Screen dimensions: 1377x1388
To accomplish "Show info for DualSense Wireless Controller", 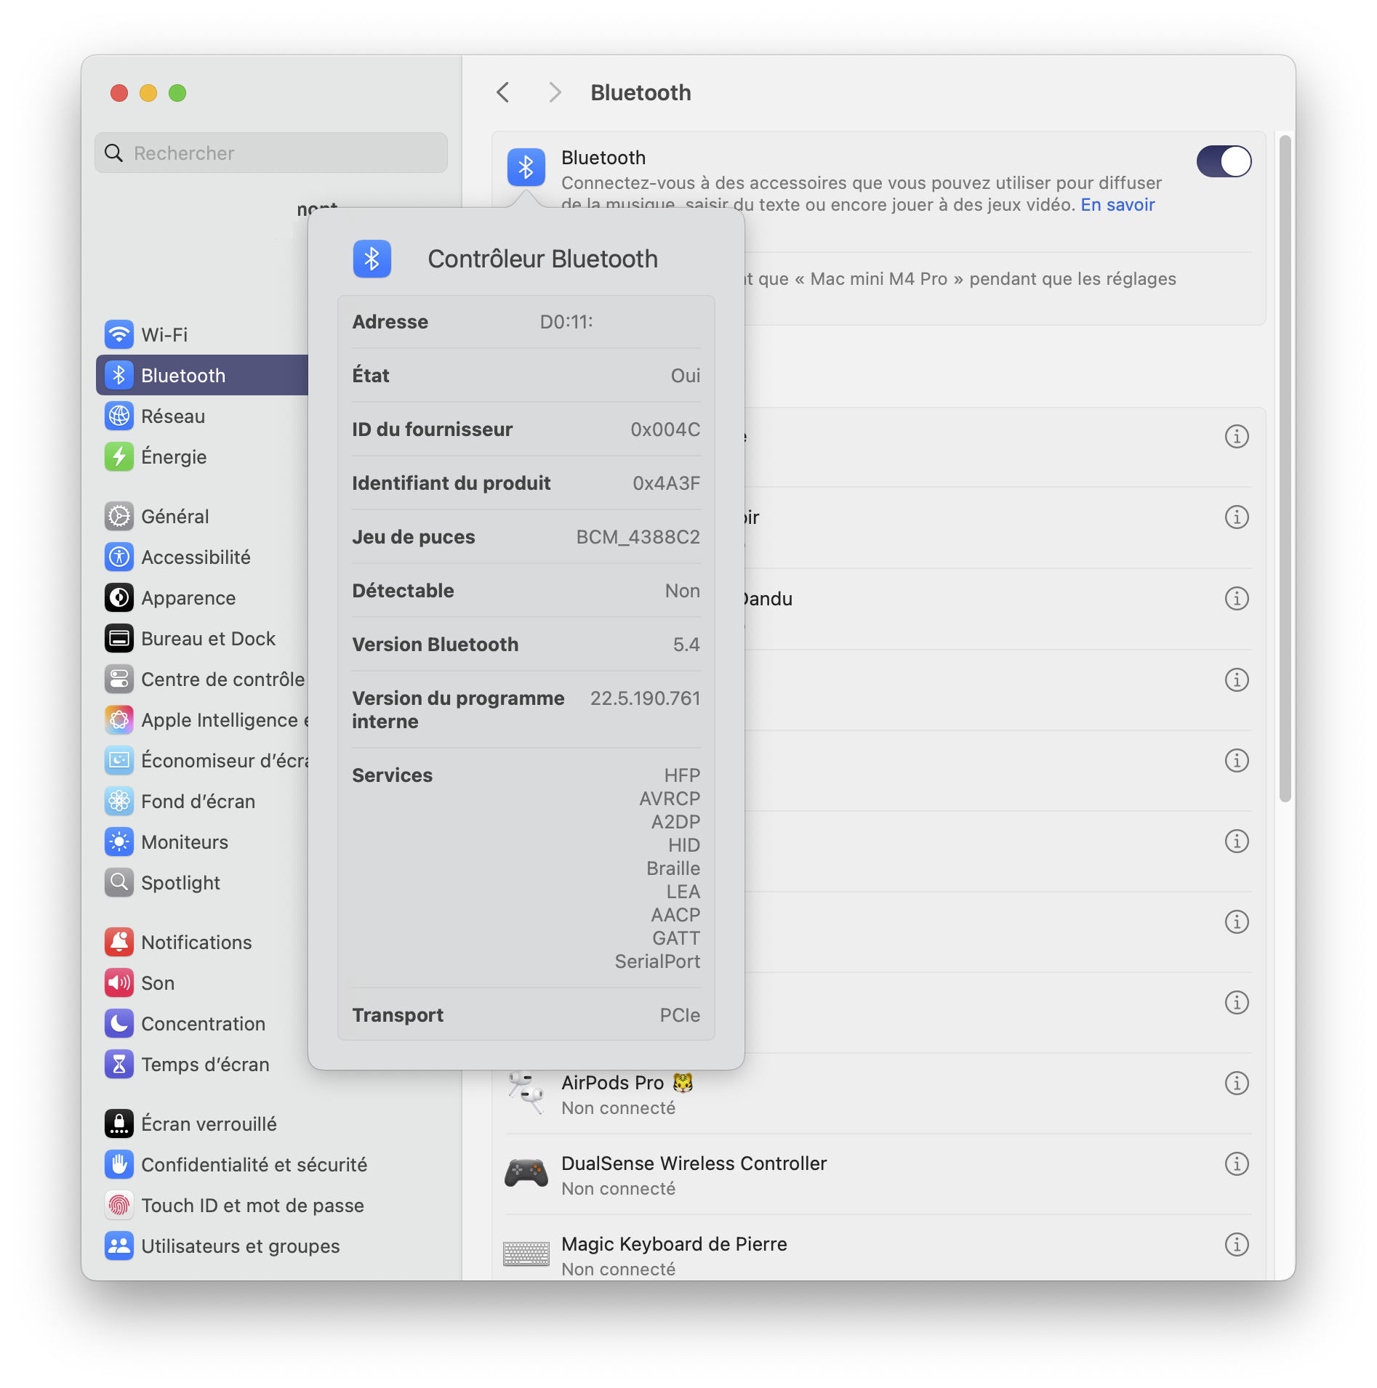I will pos(1237,1163).
